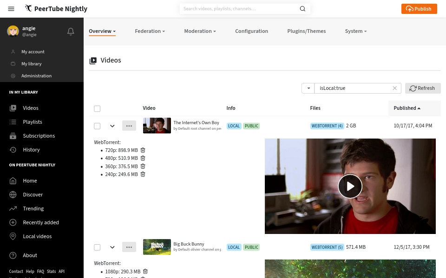Switch to the Plugins/Themes tab

coord(306,31)
